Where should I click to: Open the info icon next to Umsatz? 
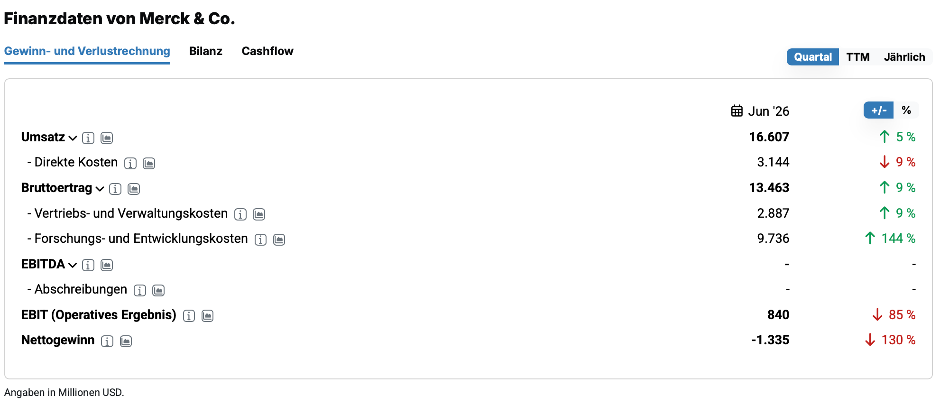point(88,138)
